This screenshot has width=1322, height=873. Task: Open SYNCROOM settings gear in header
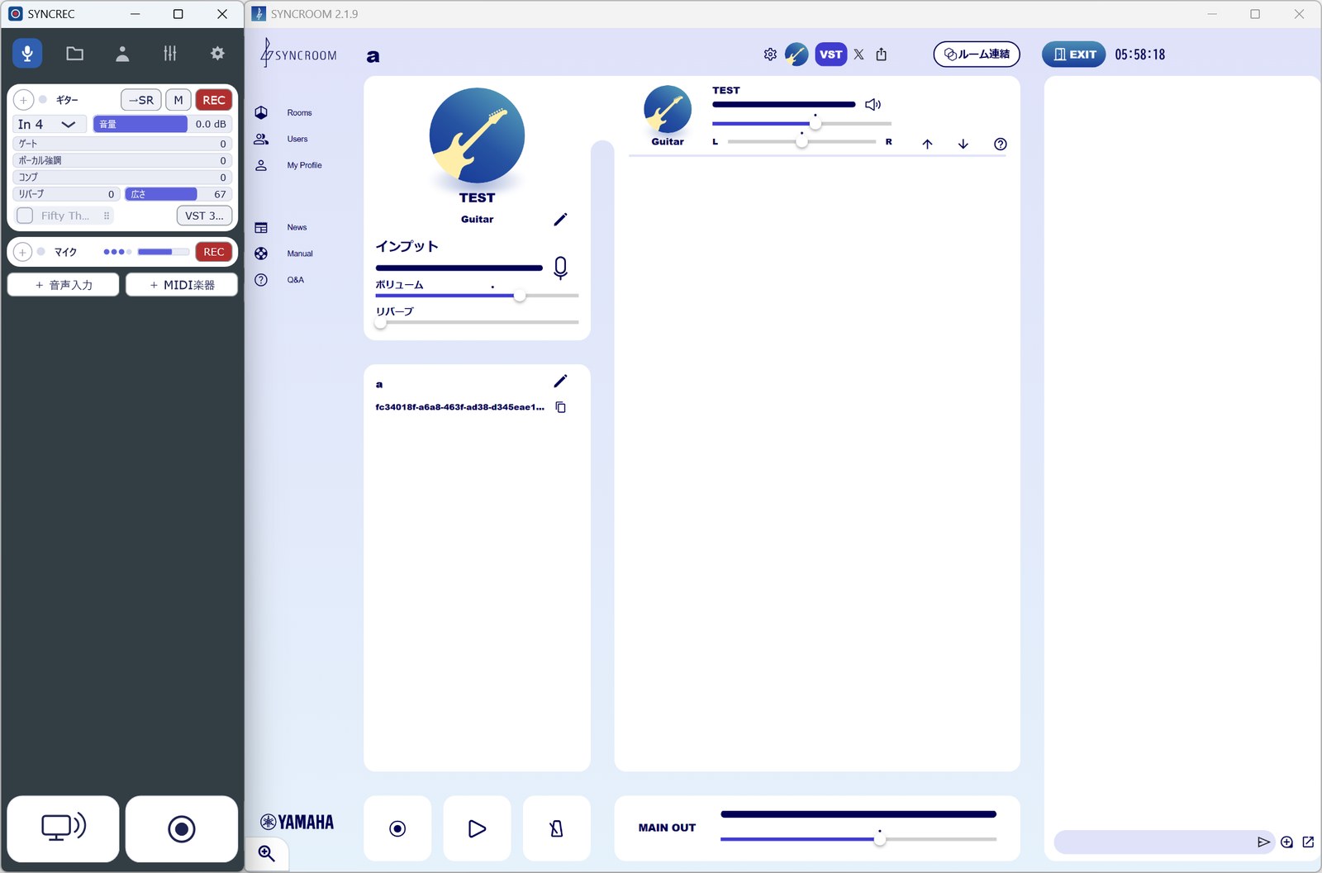[770, 55]
